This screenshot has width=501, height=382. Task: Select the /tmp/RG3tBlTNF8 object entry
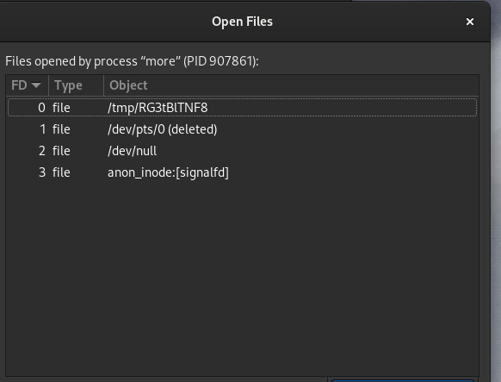point(158,108)
